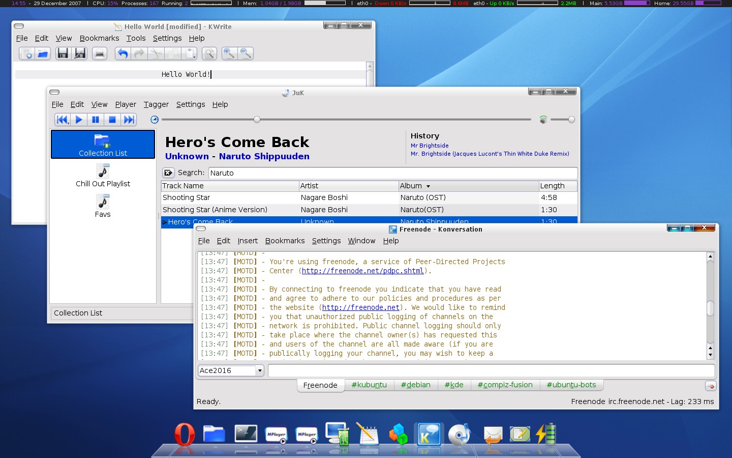The image size is (732, 458).
Task: Open the Bookmarks menu in KWrite
Action: coord(99,38)
